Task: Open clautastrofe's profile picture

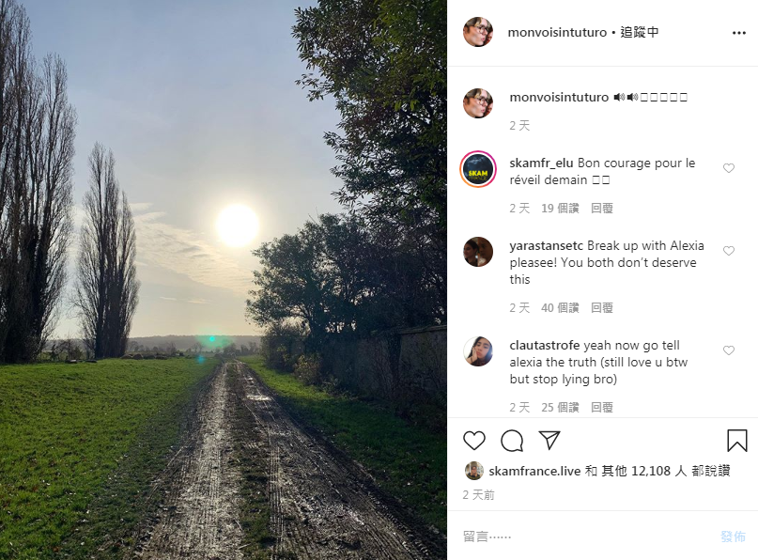Action: click(x=478, y=351)
